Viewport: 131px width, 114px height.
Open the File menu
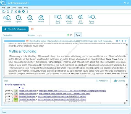pyautogui.click(x=3, y=8)
